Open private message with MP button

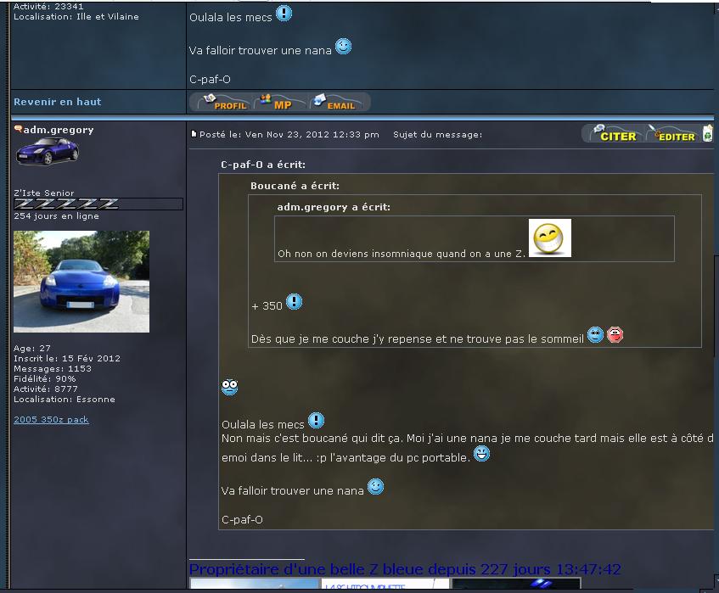pyautogui.click(x=277, y=103)
